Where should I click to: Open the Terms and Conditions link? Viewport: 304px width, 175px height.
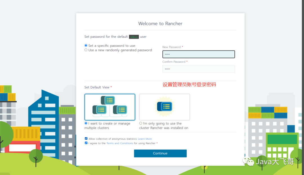pos(120,143)
